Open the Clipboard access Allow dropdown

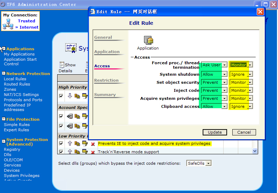point(214,106)
